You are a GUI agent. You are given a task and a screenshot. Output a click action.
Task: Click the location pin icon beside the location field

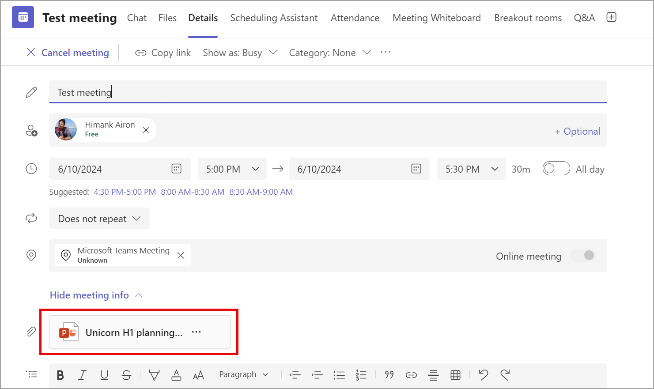31,255
